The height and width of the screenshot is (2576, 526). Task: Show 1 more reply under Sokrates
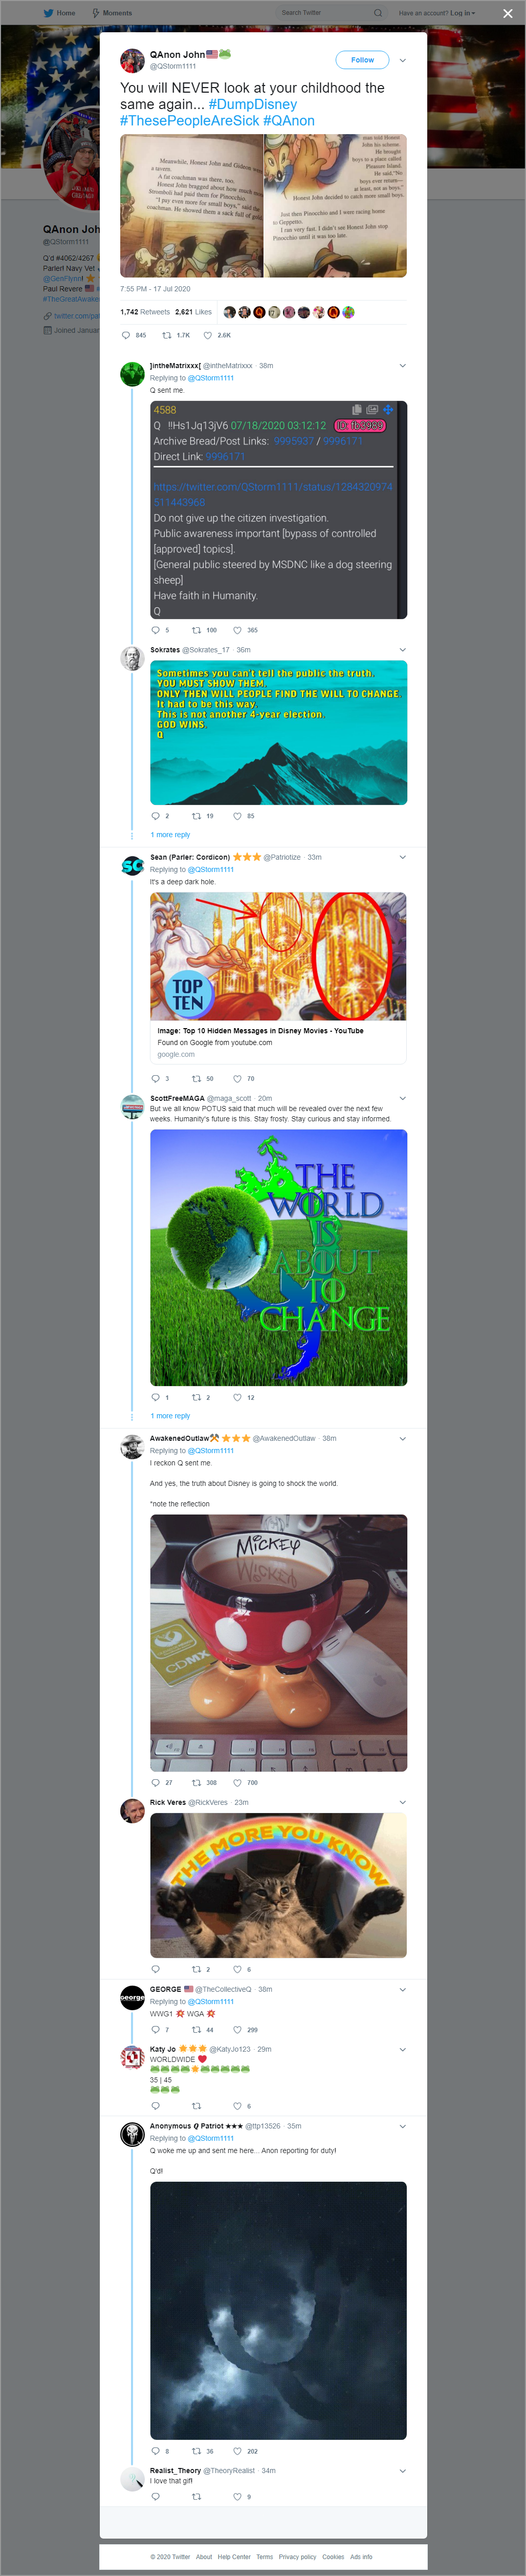click(170, 834)
